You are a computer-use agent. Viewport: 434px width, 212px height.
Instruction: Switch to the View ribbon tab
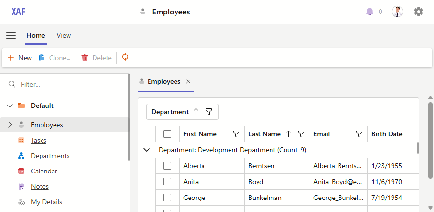click(x=64, y=35)
